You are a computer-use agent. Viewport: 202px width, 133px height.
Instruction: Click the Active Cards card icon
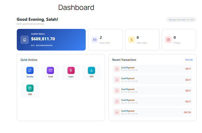click(95, 40)
